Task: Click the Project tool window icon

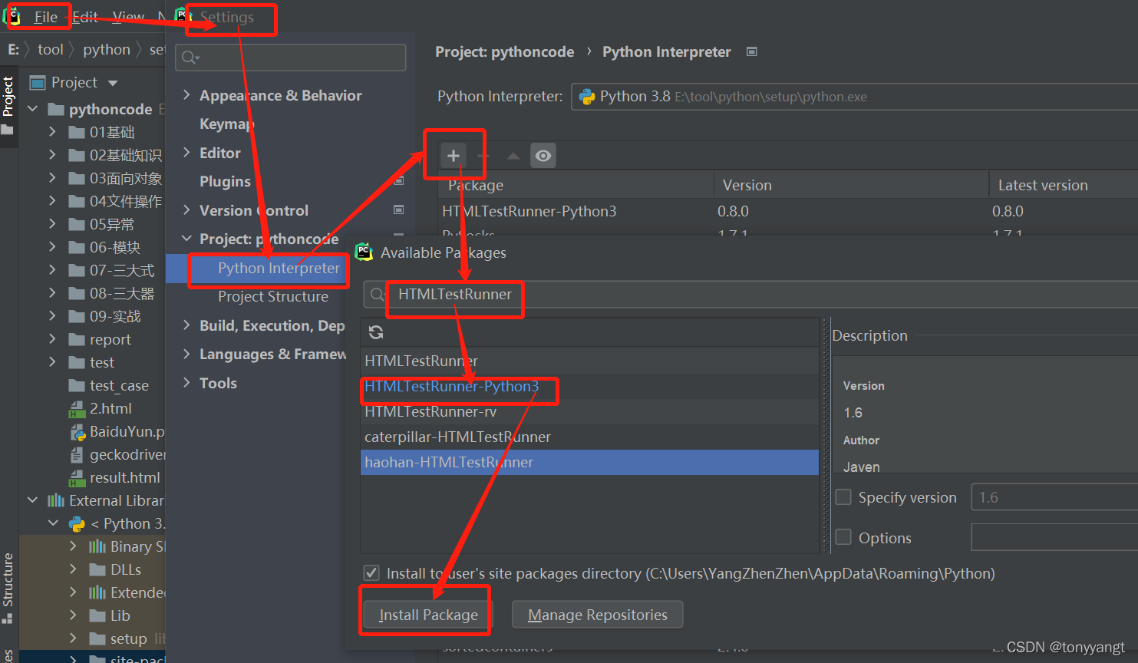Action: [x=38, y=82]
